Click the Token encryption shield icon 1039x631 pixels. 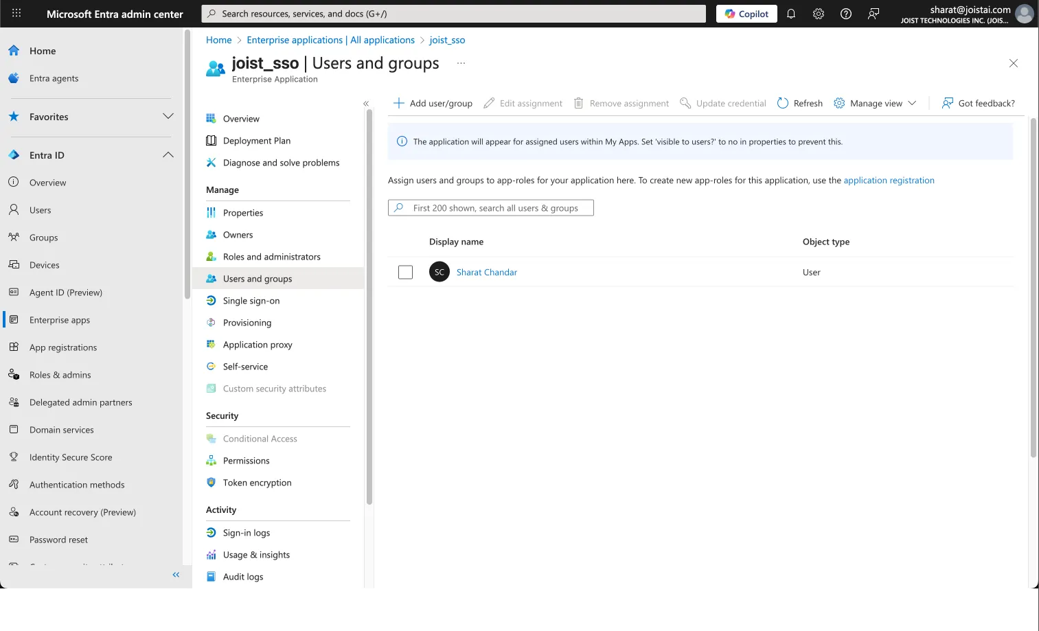click(x=212, y=483)
